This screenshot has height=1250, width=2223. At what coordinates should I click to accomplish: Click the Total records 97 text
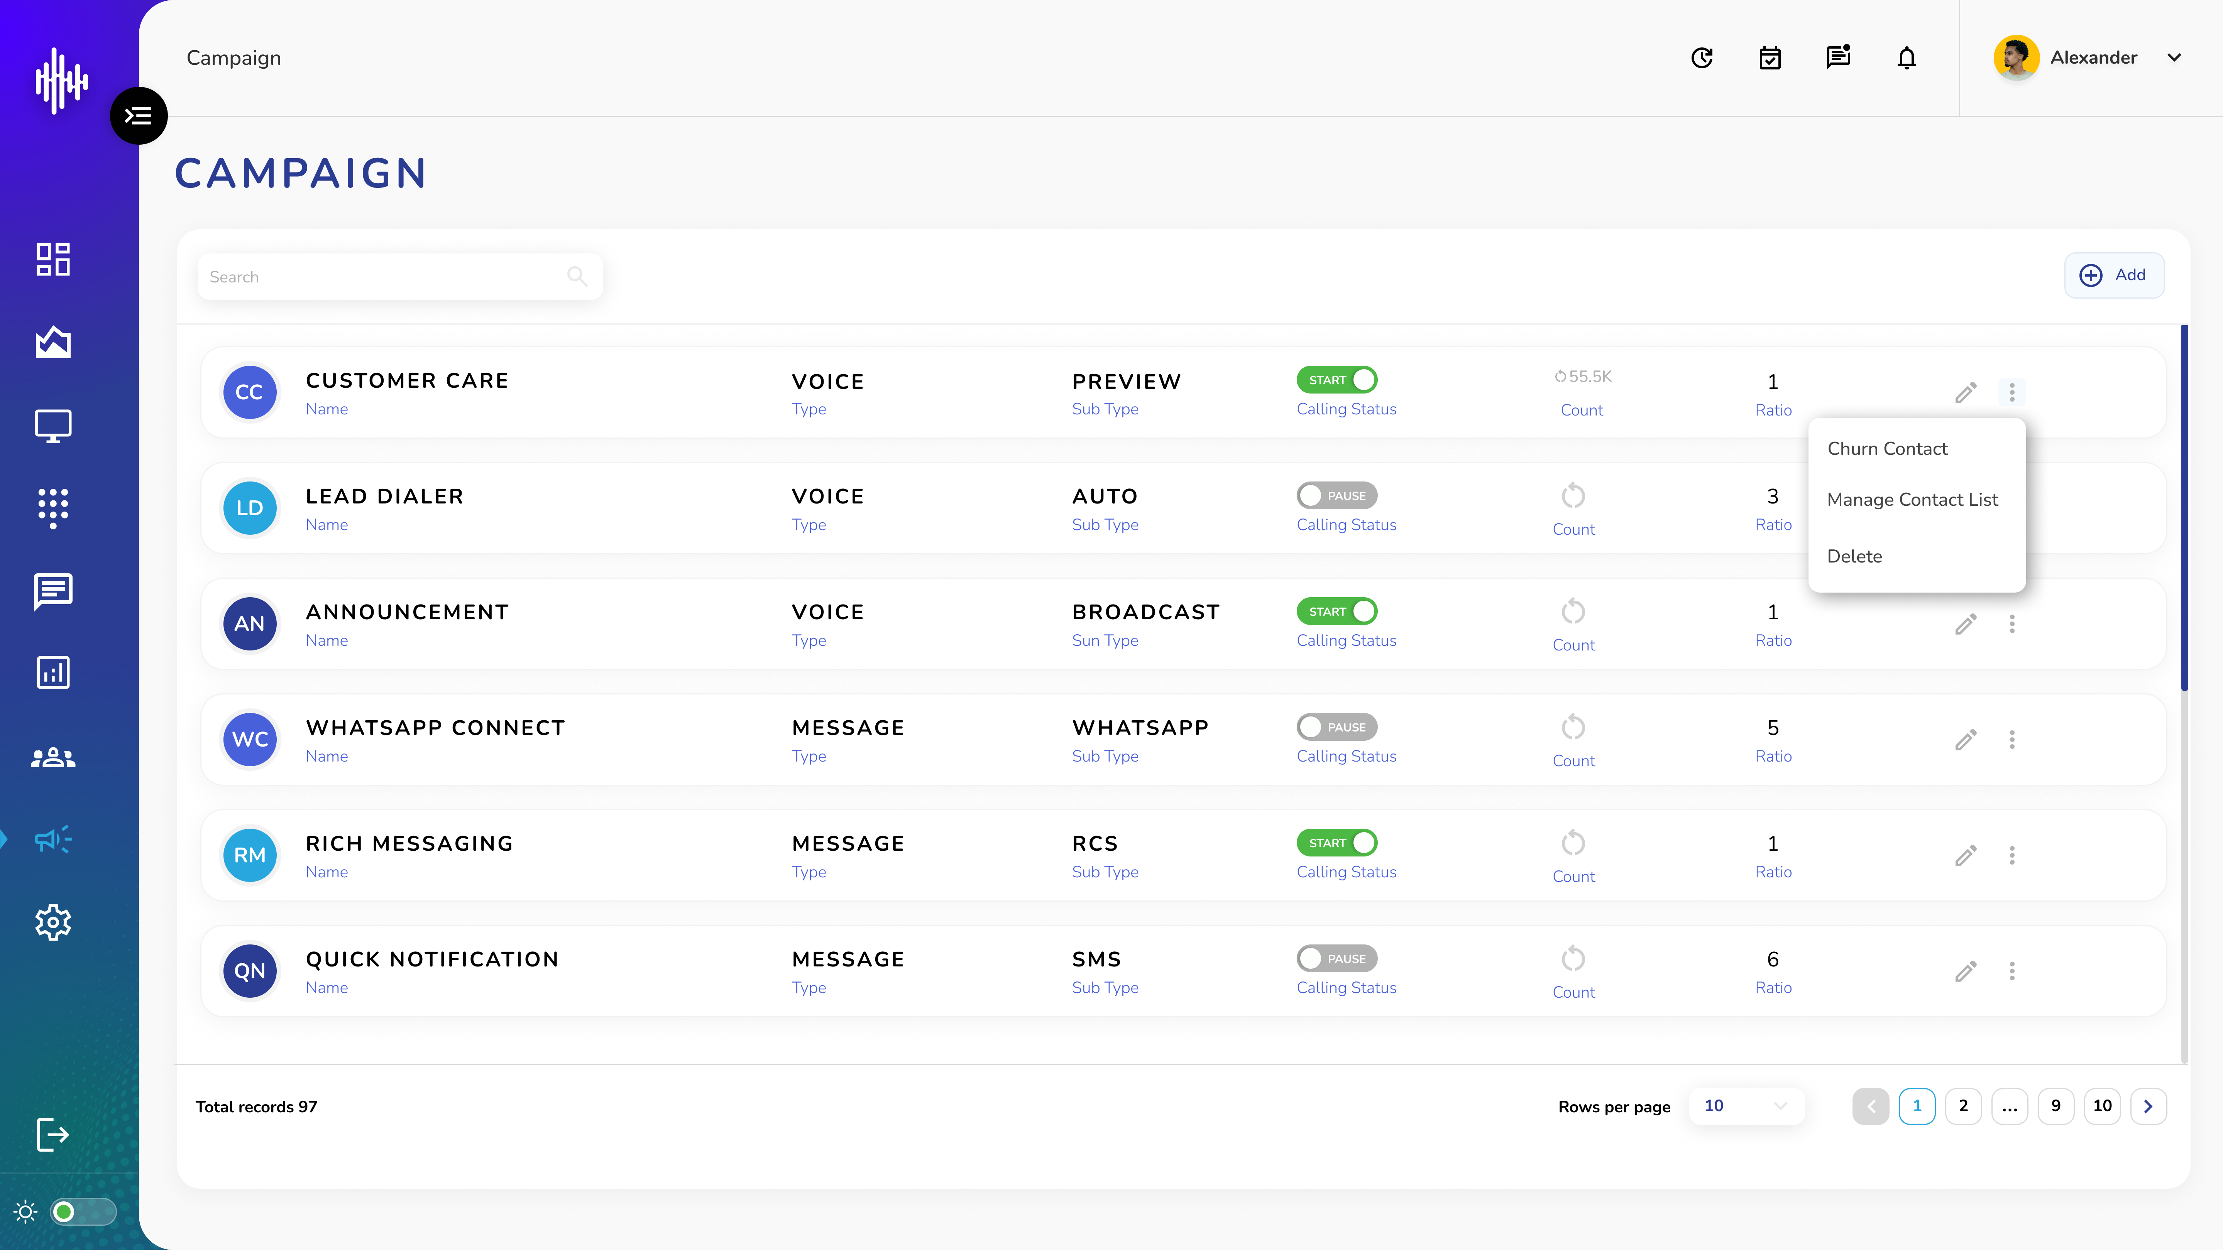pyautogui.click(x=256, y=1107)
